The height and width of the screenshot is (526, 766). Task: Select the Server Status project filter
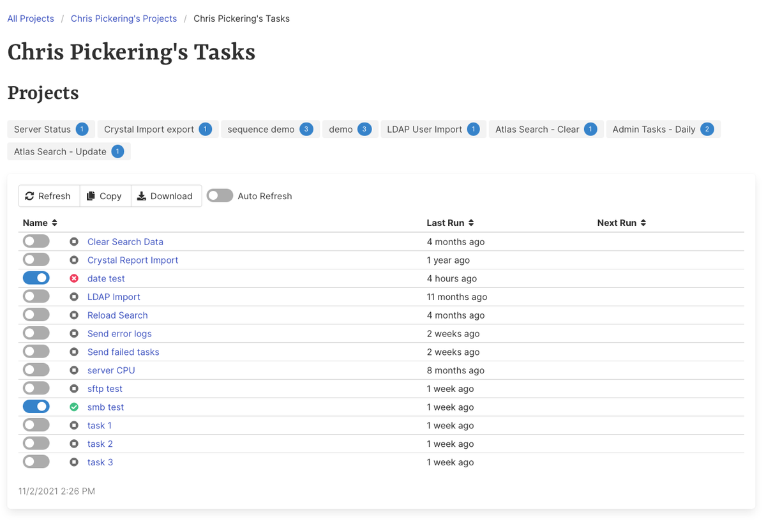[50, 128]
